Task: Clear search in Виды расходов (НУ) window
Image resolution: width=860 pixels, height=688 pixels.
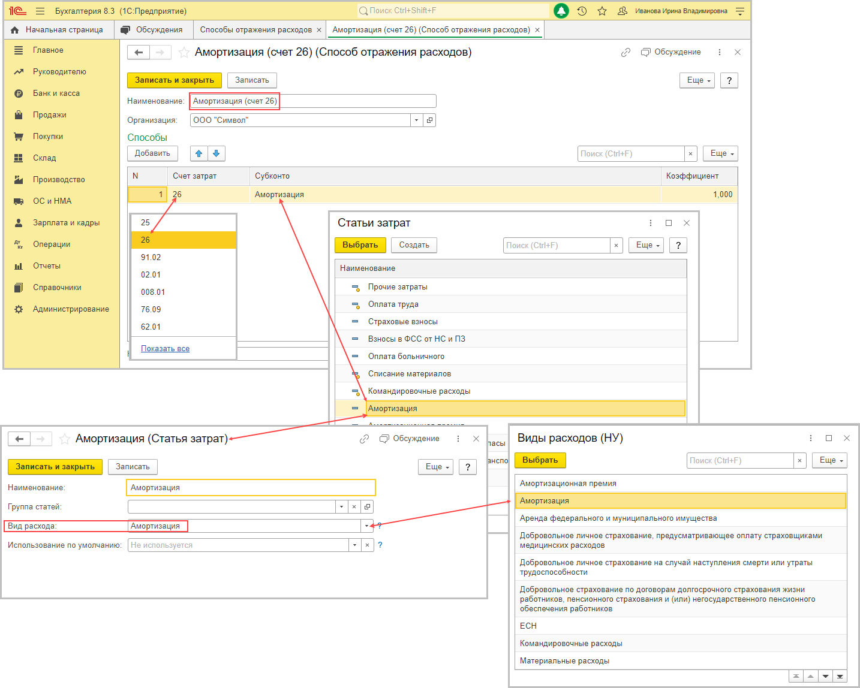Action: coord(800,461)
